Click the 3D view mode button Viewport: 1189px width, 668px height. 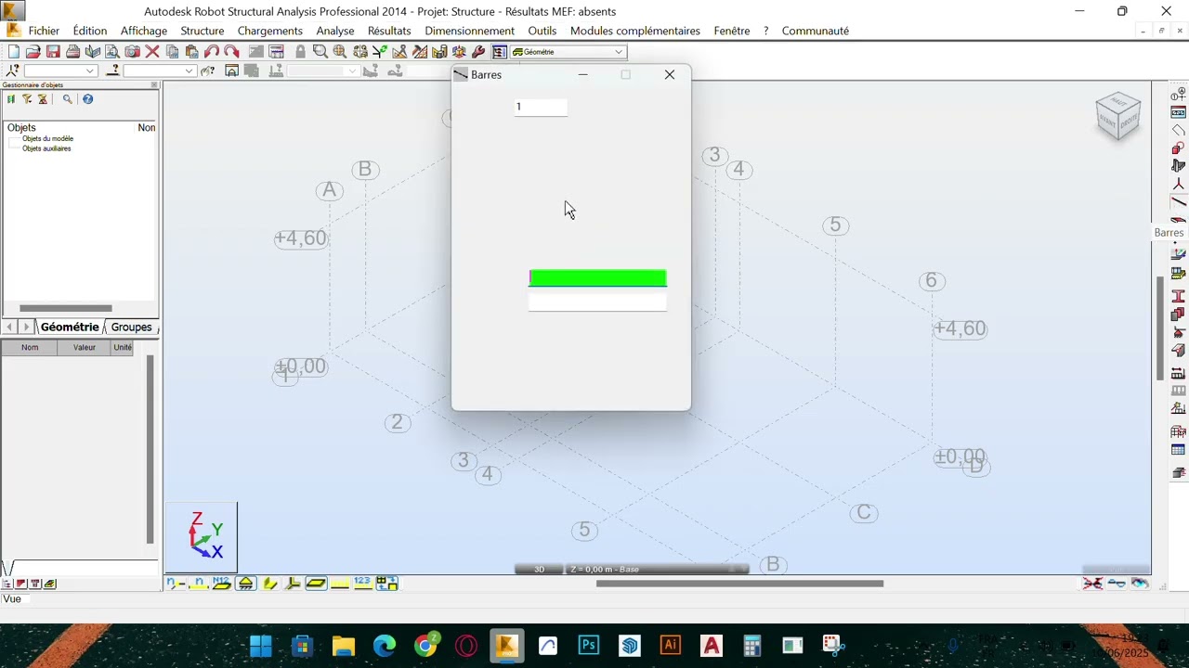click(x=540, y=569)
